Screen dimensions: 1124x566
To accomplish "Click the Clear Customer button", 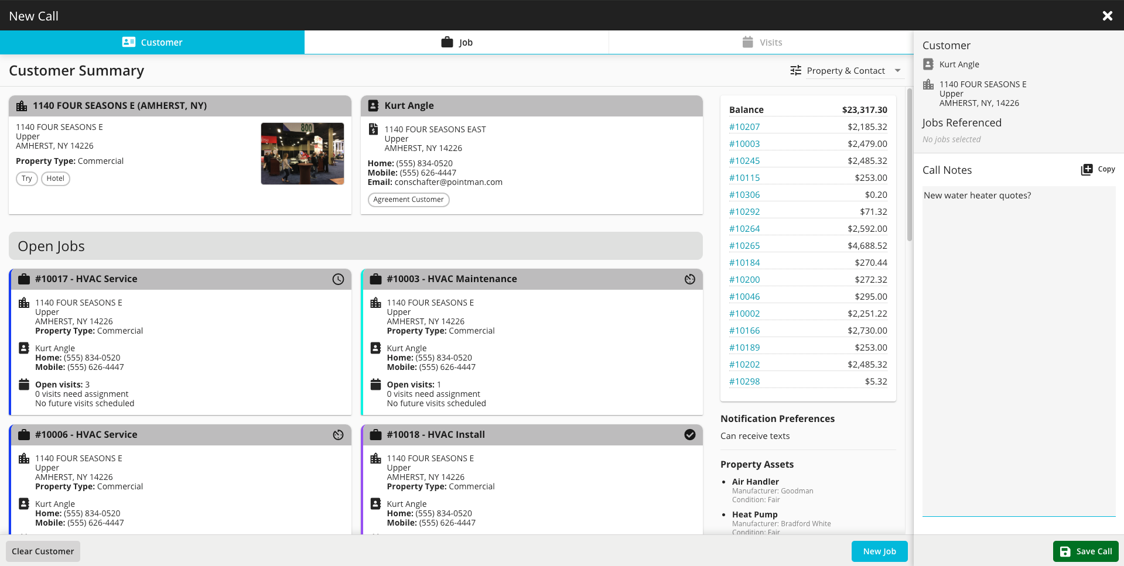I will (42, 551).
